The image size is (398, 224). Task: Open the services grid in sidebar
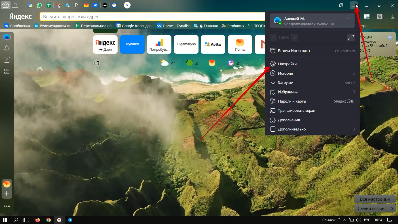tap(7, 72)
